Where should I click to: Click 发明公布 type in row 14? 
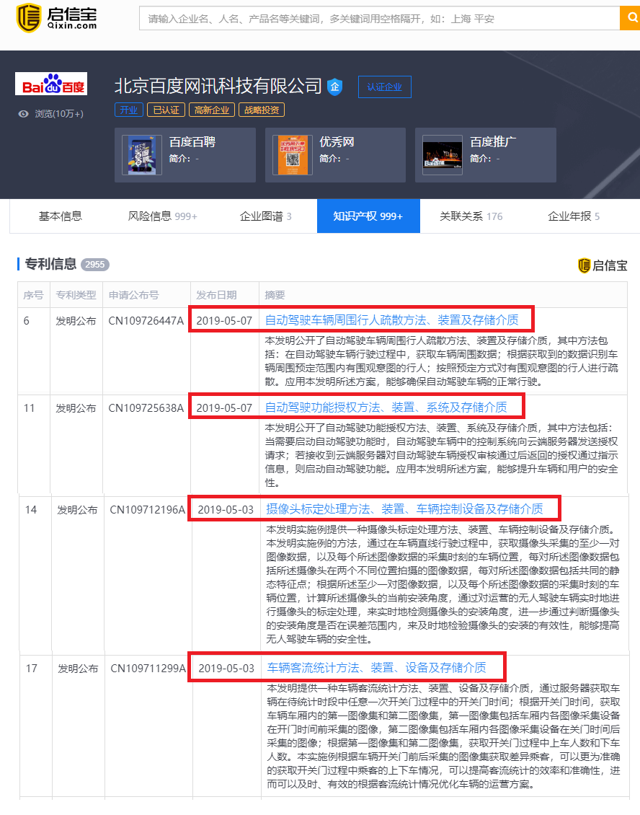click(x=77, y=510)
